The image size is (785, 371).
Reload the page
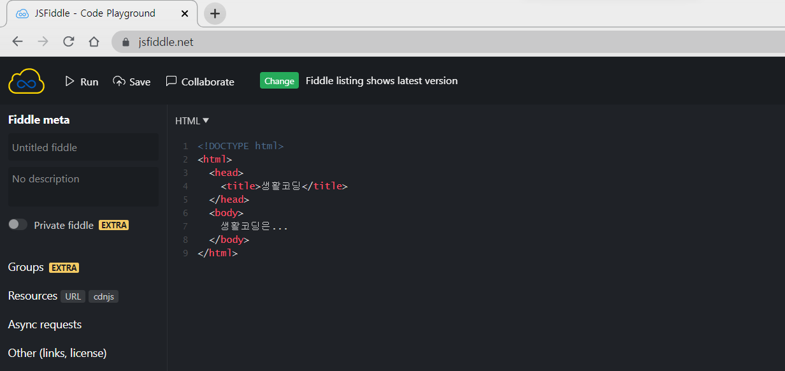pyautogui.click(x=68, y=41)
